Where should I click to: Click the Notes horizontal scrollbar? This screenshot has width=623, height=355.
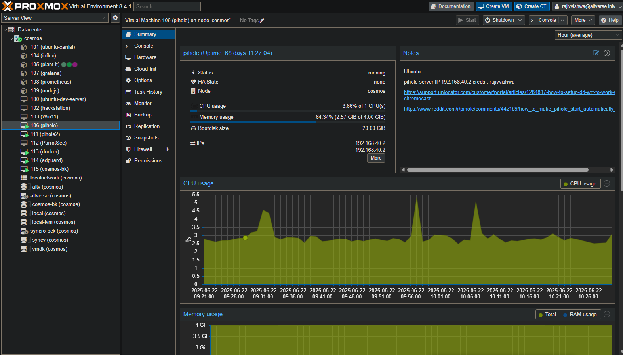pos(497,170)
